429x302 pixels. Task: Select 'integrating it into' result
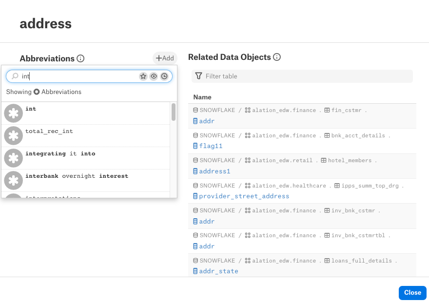(86, 158)
